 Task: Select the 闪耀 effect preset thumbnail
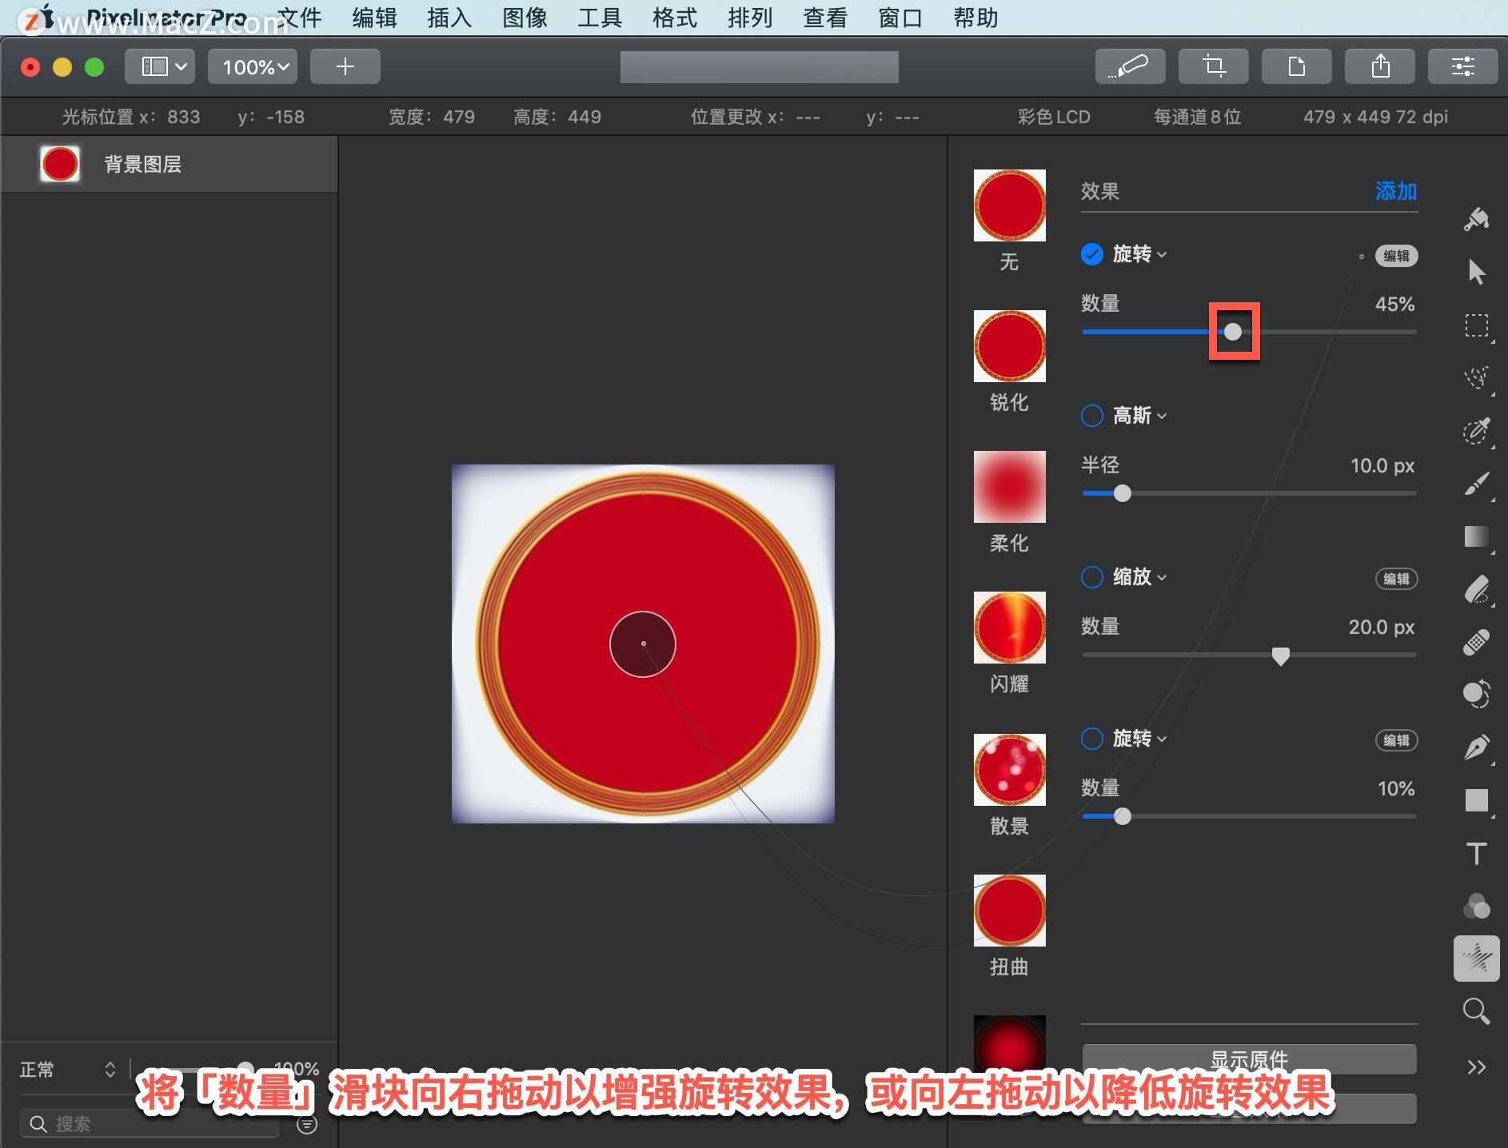coord(1009,628)
